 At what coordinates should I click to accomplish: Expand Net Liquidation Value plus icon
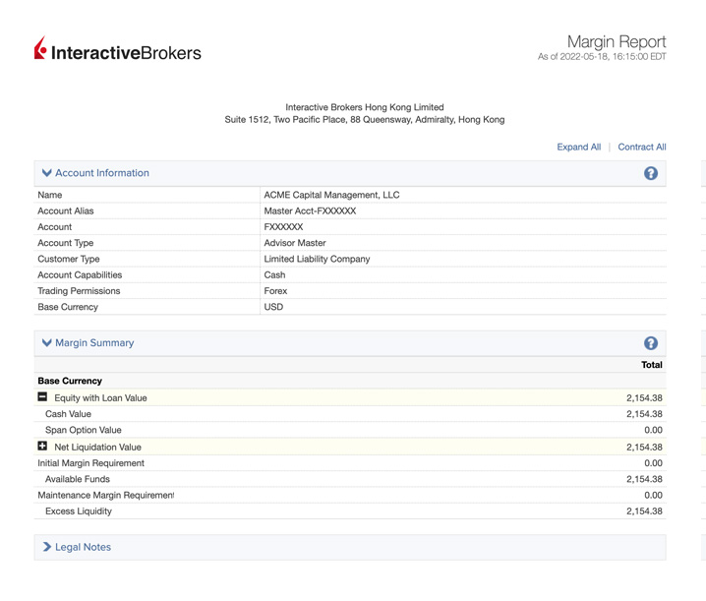42,447
